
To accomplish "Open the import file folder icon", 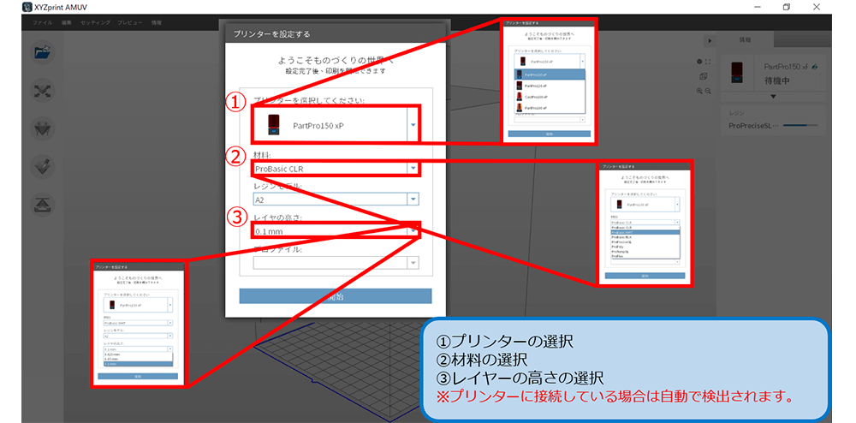I will pos(43,52).
